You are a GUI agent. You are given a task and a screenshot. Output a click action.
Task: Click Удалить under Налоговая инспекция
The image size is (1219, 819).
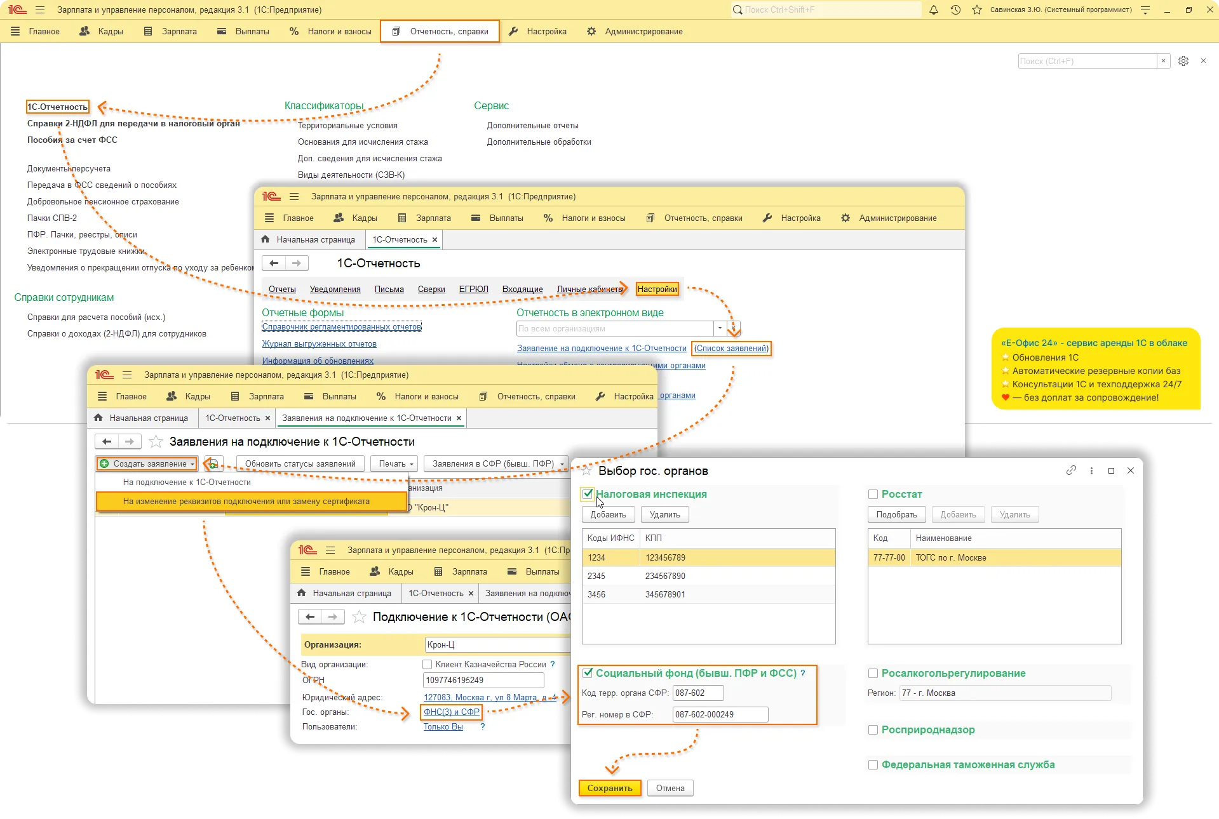664,514
